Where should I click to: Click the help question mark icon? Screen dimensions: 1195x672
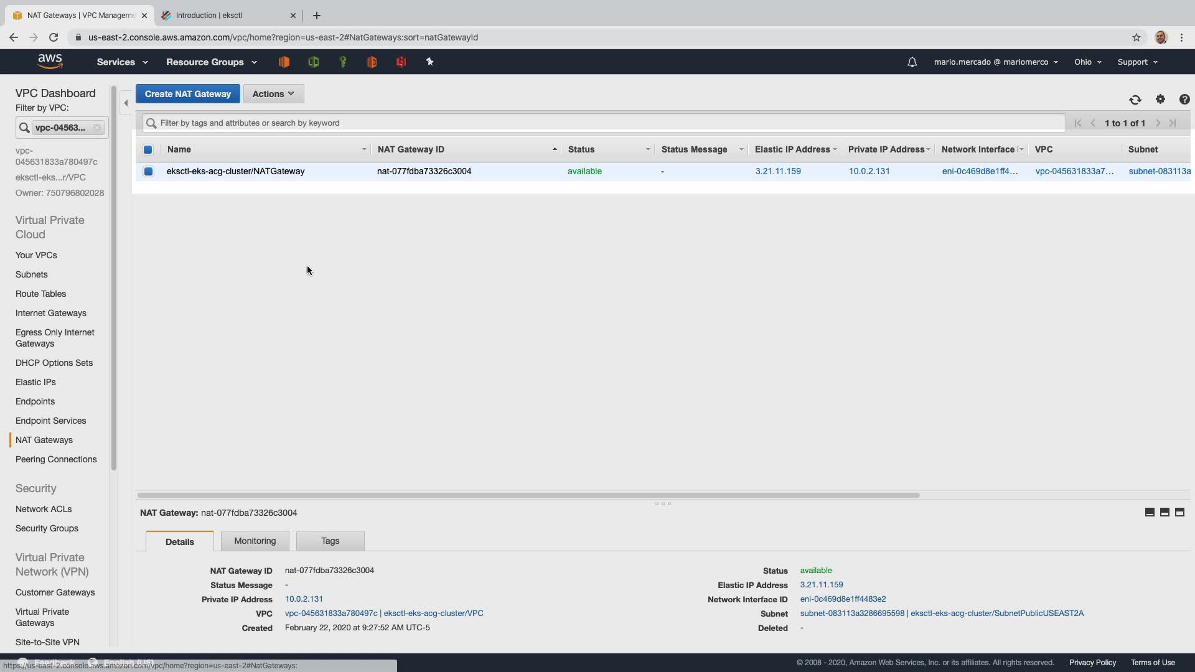click(x=1184, y=100)
